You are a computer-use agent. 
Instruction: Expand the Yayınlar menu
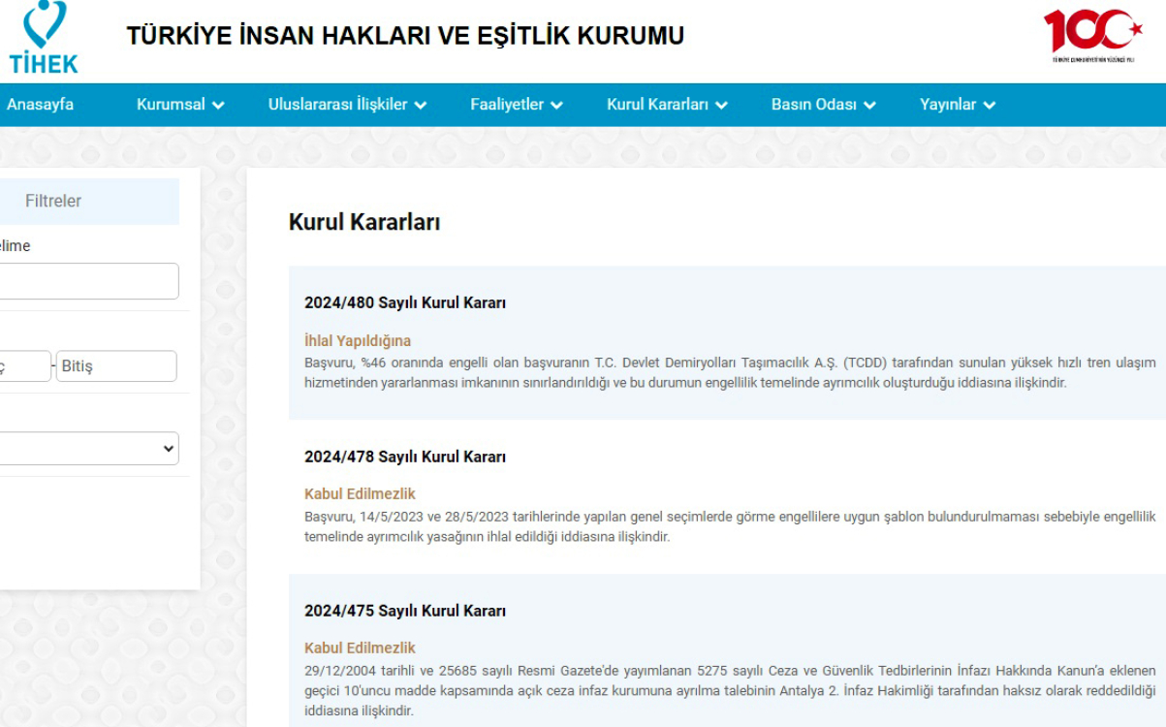tap(957, 105)
